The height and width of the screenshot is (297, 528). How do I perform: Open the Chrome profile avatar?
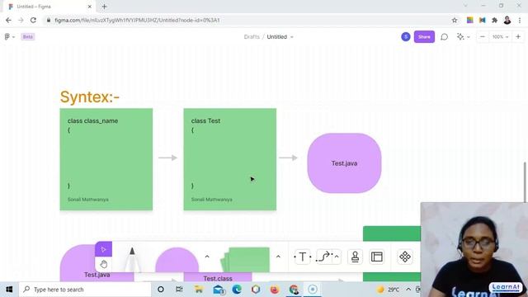[x=507, y=20]
